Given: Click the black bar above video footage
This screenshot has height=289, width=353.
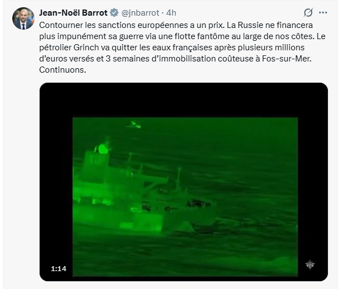Looking at the screenshot, I should pyautogui.click(x=184, y=100).
